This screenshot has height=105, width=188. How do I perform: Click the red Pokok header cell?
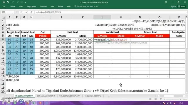(x=43, y=36)
